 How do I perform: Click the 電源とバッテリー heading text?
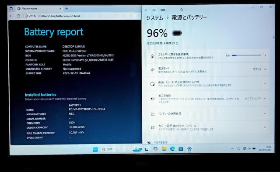(x=189, y=17)
